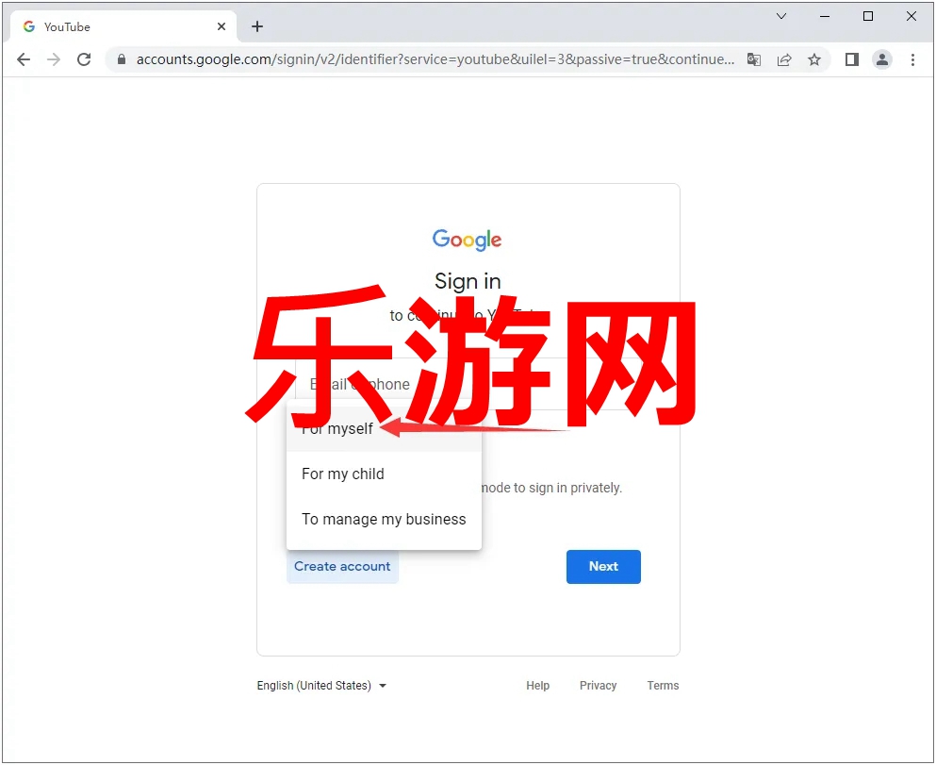Click the Create account button

342,566
